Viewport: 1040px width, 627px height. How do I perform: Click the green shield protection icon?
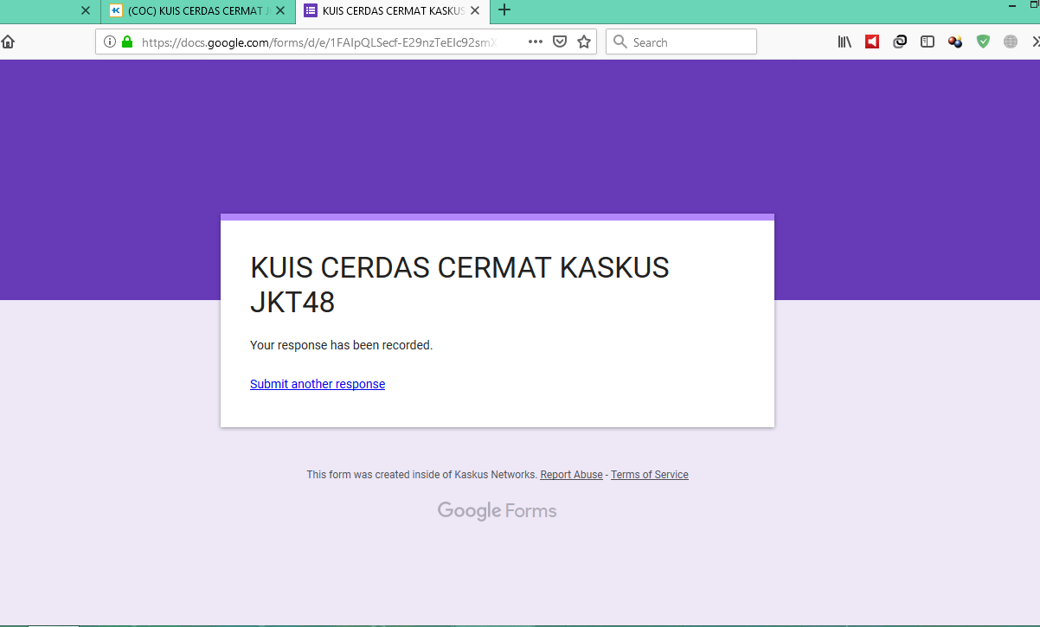[983, 41]
